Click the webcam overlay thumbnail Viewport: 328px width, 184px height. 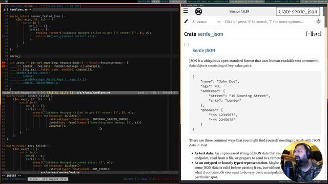point(302,161)
